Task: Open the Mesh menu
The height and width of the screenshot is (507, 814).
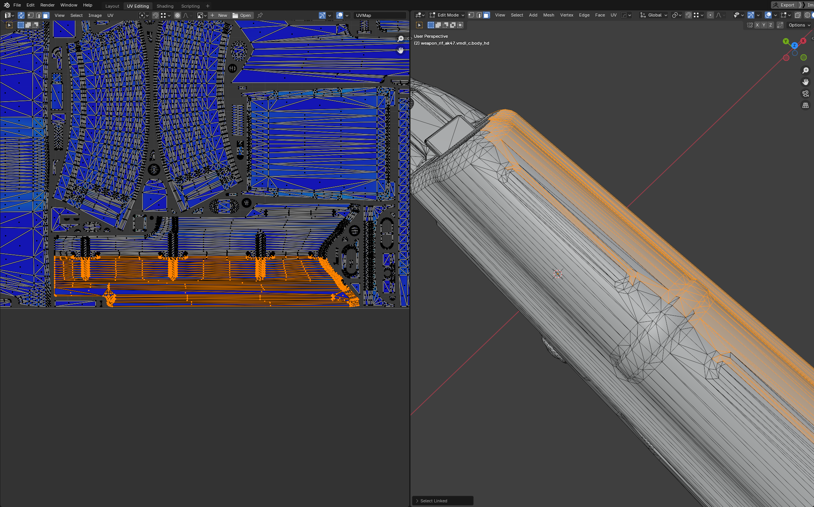Action: [x=548, y=15]
